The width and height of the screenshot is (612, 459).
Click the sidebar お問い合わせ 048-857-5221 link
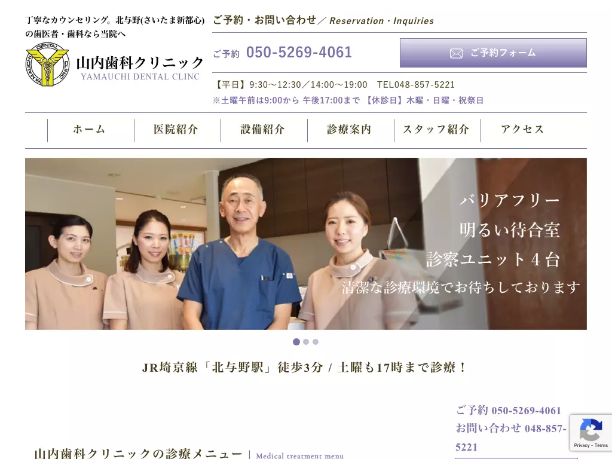click(x=511, y=437)
